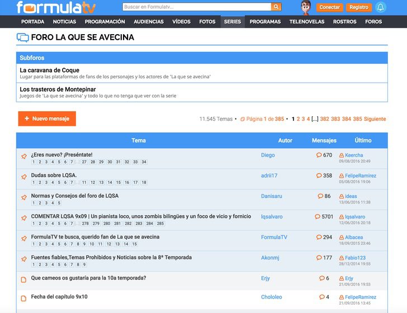Click page icon beside 'Fecha del capítulo 9x10'
Image resolution: width=407 pixels, height=313 pixels.
point(23,298)
